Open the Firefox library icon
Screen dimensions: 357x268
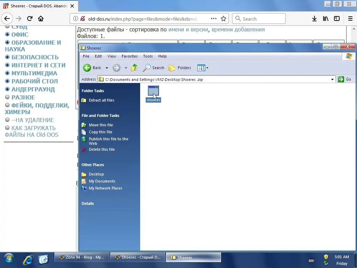click(x=326, y=19)
